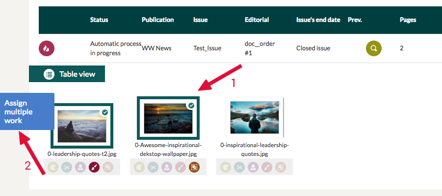Click orange layers icon under 0-Awesome-inspirational wallpaper
Viewport: 442px width, 196px height.
195,167
